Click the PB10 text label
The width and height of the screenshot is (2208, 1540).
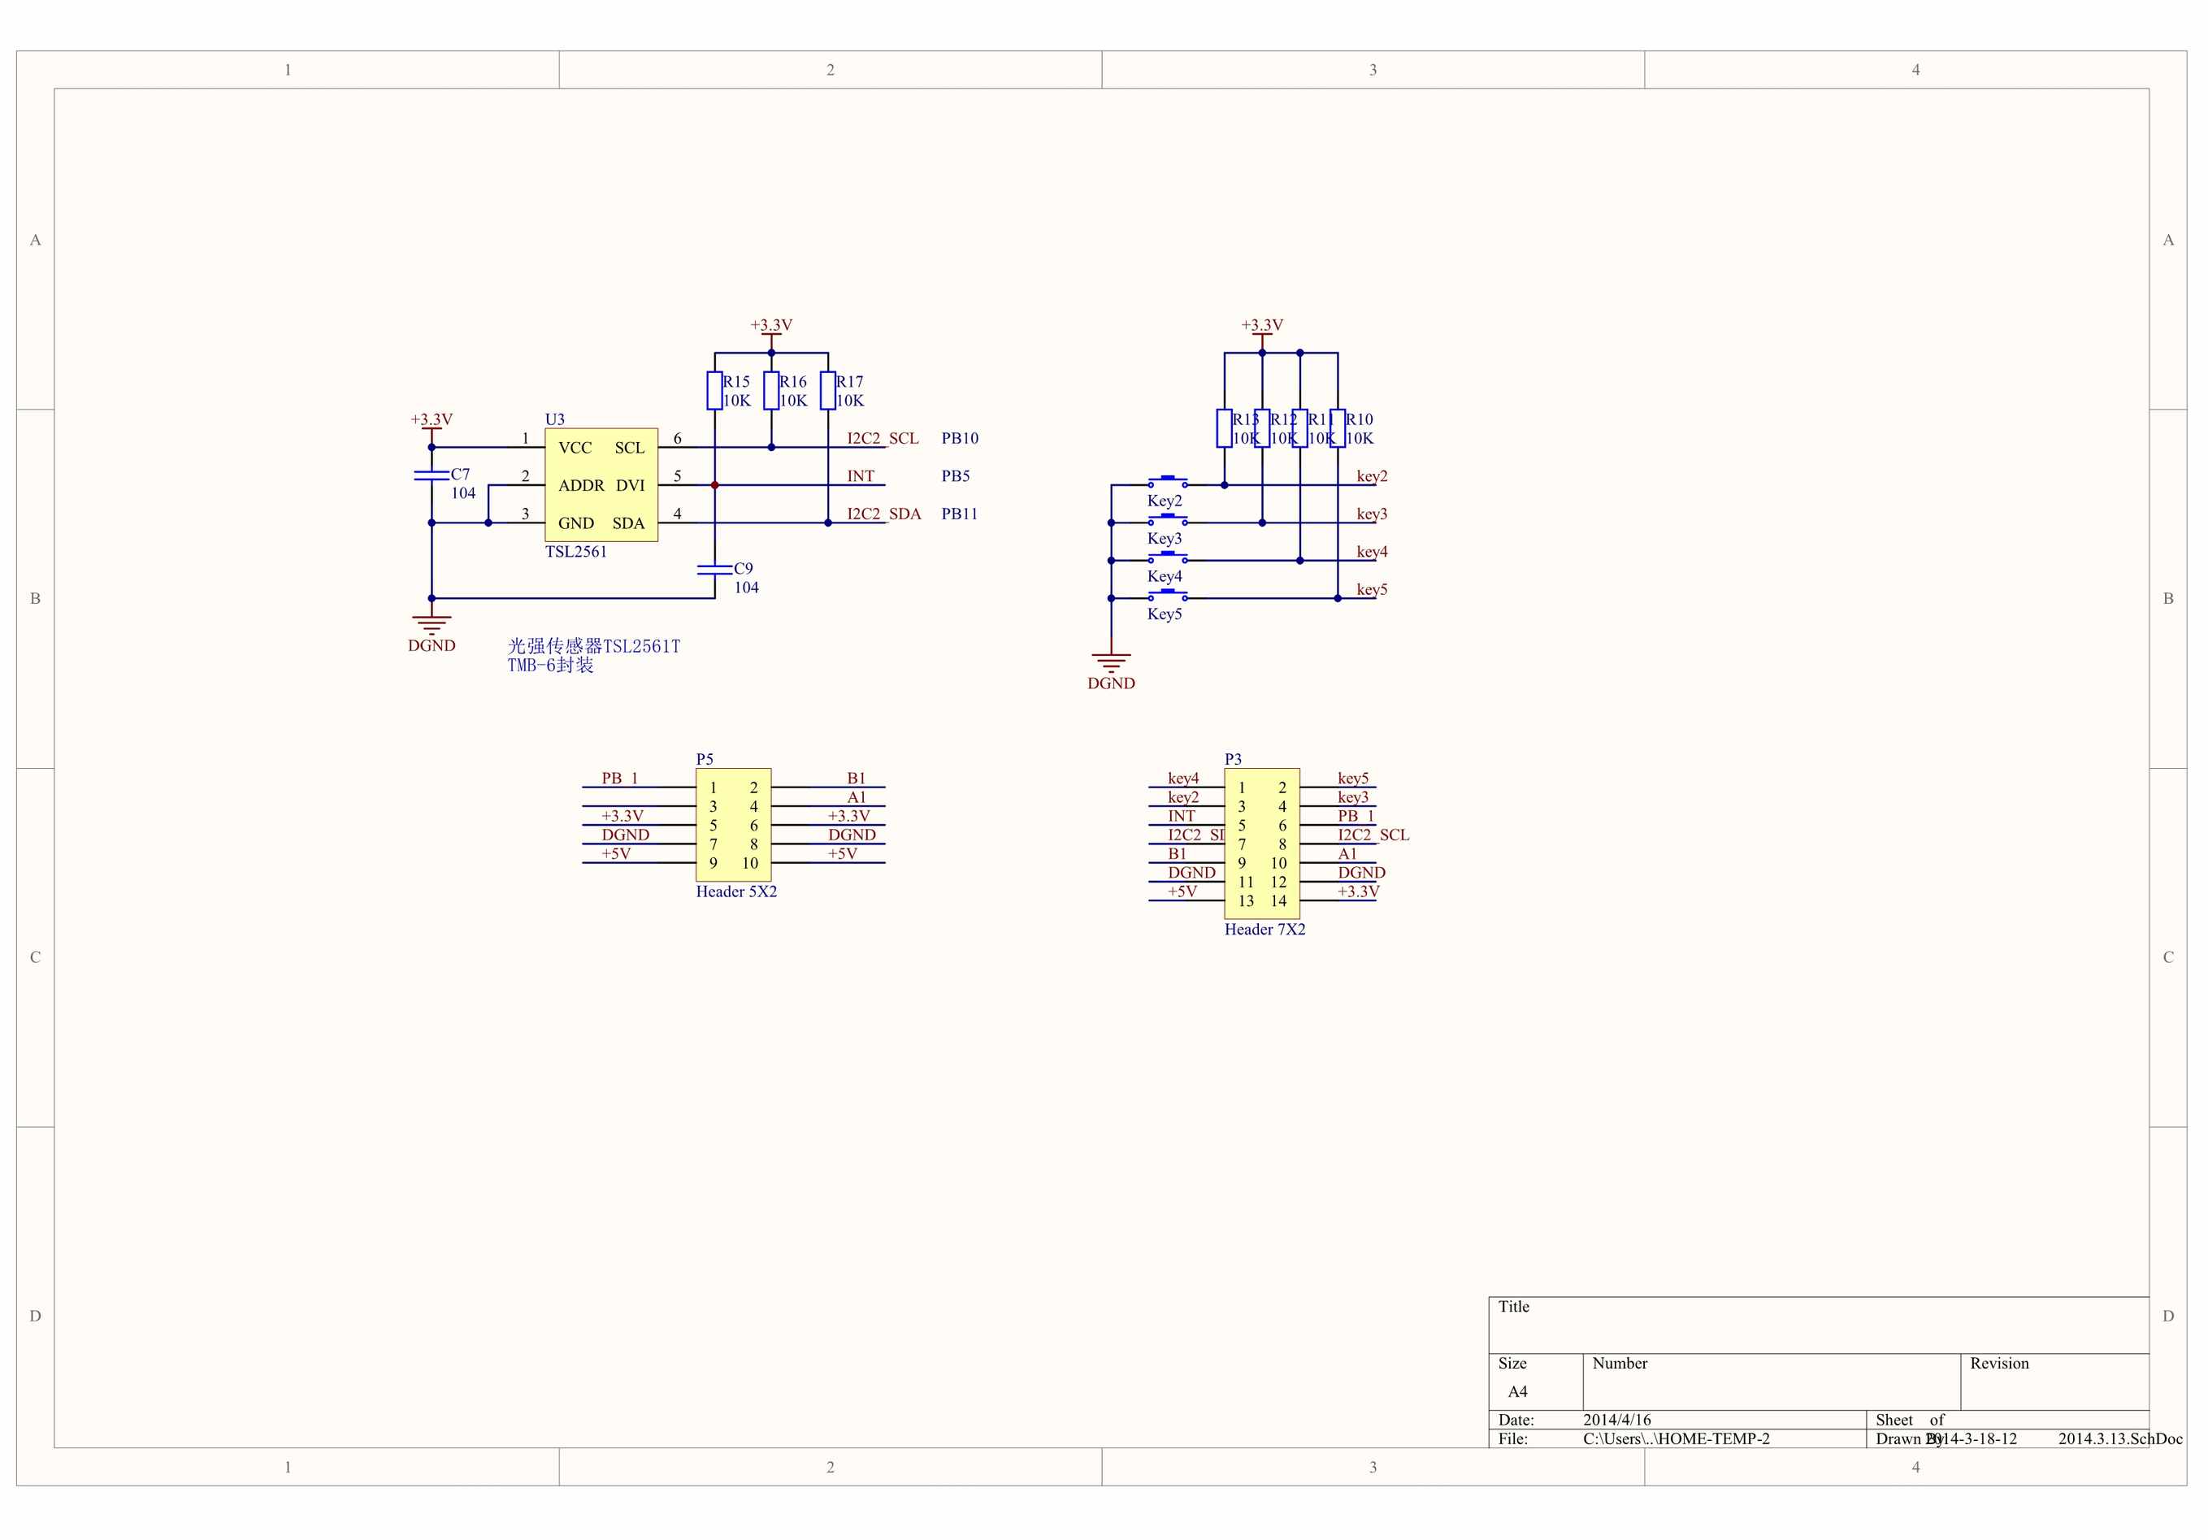960,439
